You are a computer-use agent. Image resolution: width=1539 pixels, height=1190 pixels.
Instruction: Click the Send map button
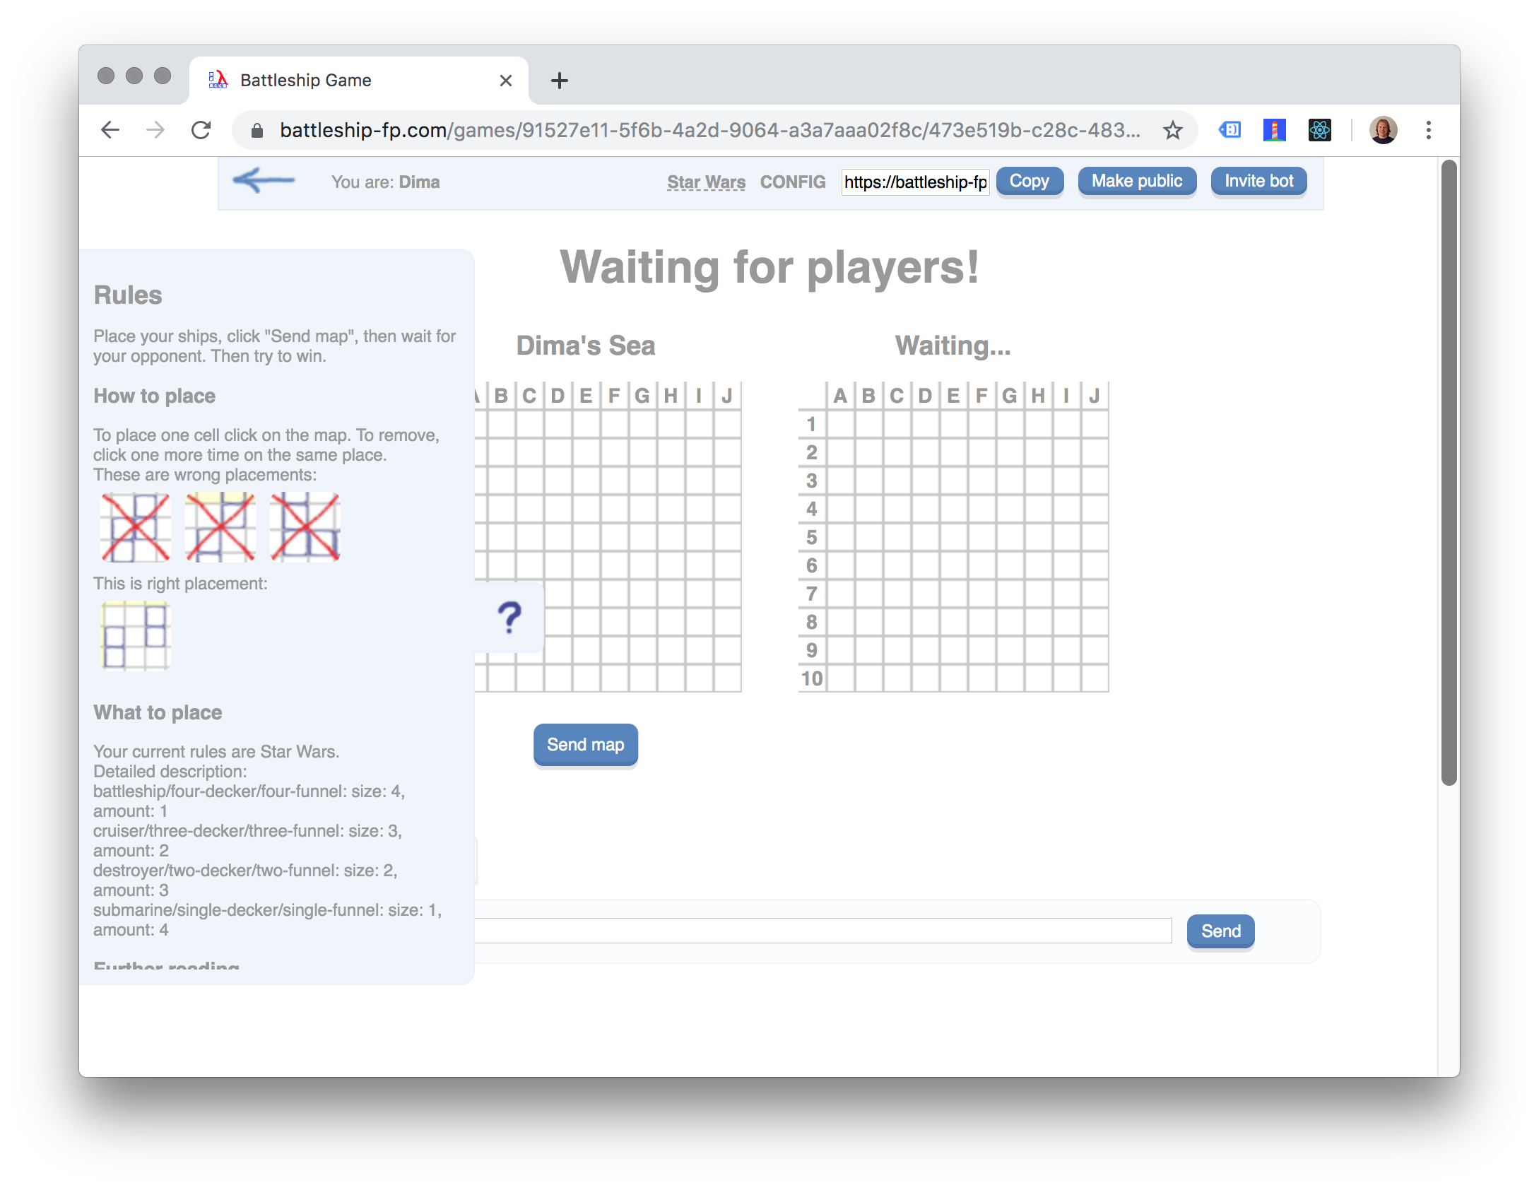(584, 744)
